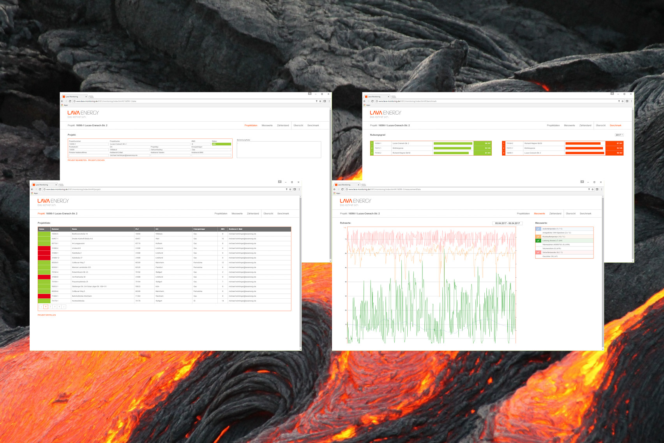Image resolution: width=664 pixels, height=443 pixels.
Task: Open date range 05.04.2017 - 06.04.2017 picker
Action: tap(507, 223)
